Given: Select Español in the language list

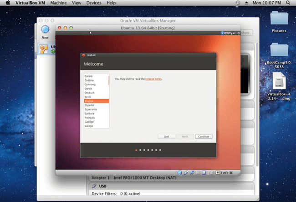Looking at the screenshot, I should coord(97,105).
